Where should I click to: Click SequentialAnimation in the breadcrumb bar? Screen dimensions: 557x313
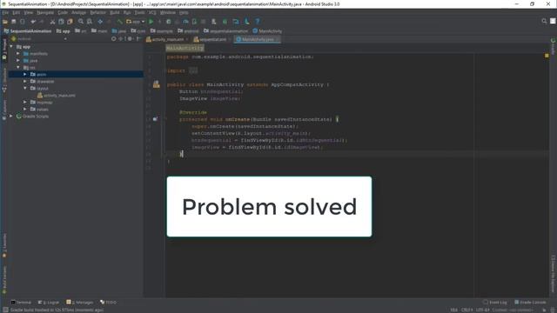(27, 31)
